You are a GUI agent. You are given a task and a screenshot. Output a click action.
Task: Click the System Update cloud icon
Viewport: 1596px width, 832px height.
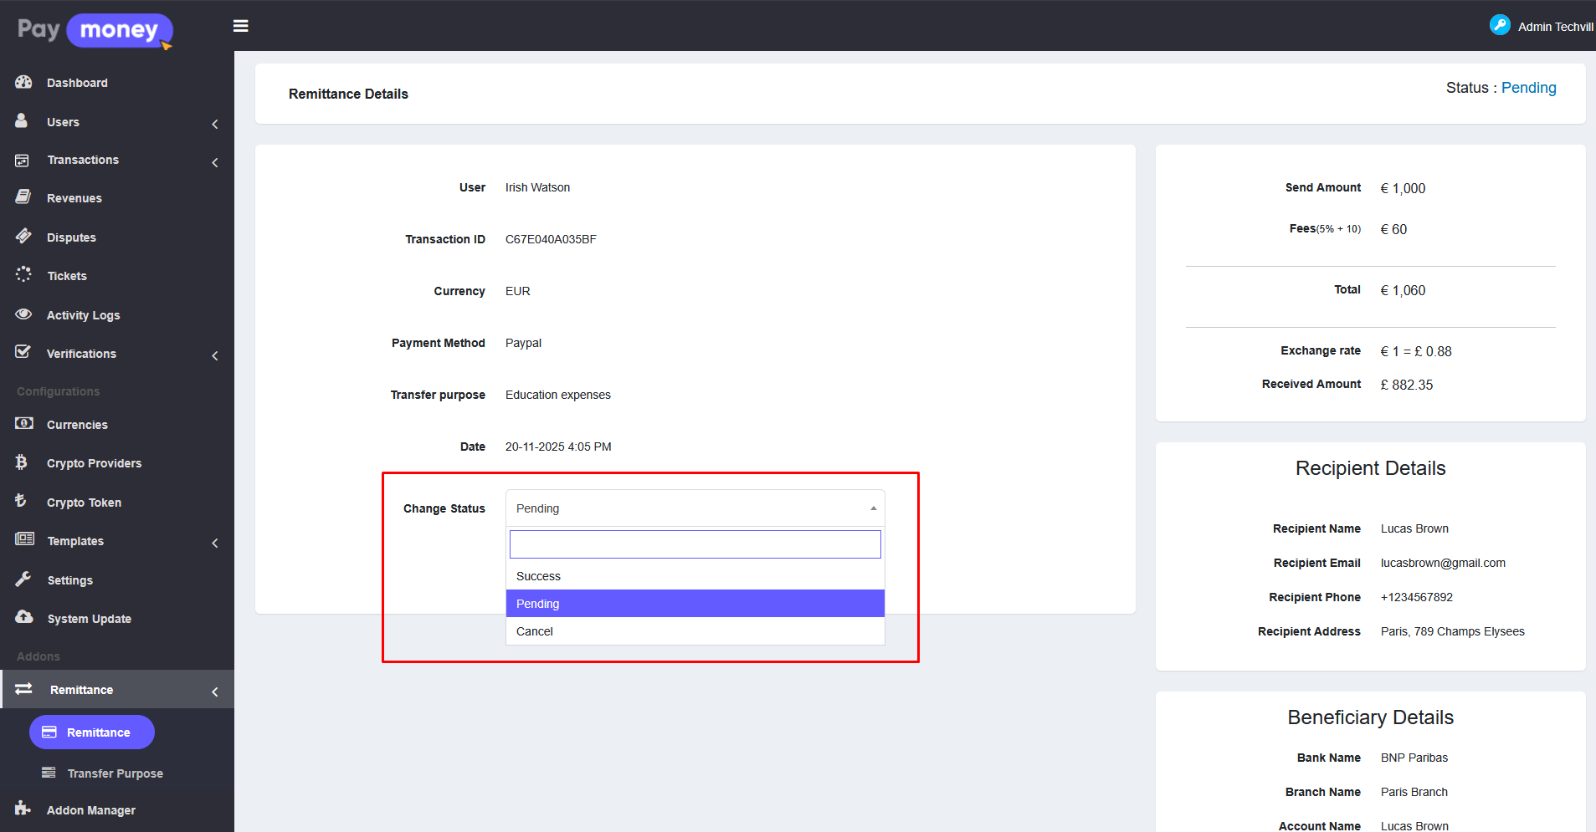point(23,618)
